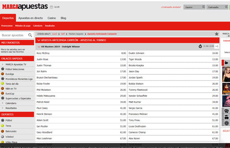The height and width of the screenshot is (148, 230).
Task: Click the basketball icon beside EuroCup
Action: [x=2, y=93]
